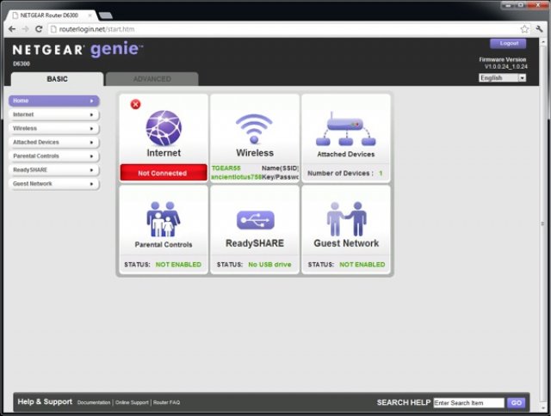Click the NOT ENABLED Parental Controls status

point(178,265)
